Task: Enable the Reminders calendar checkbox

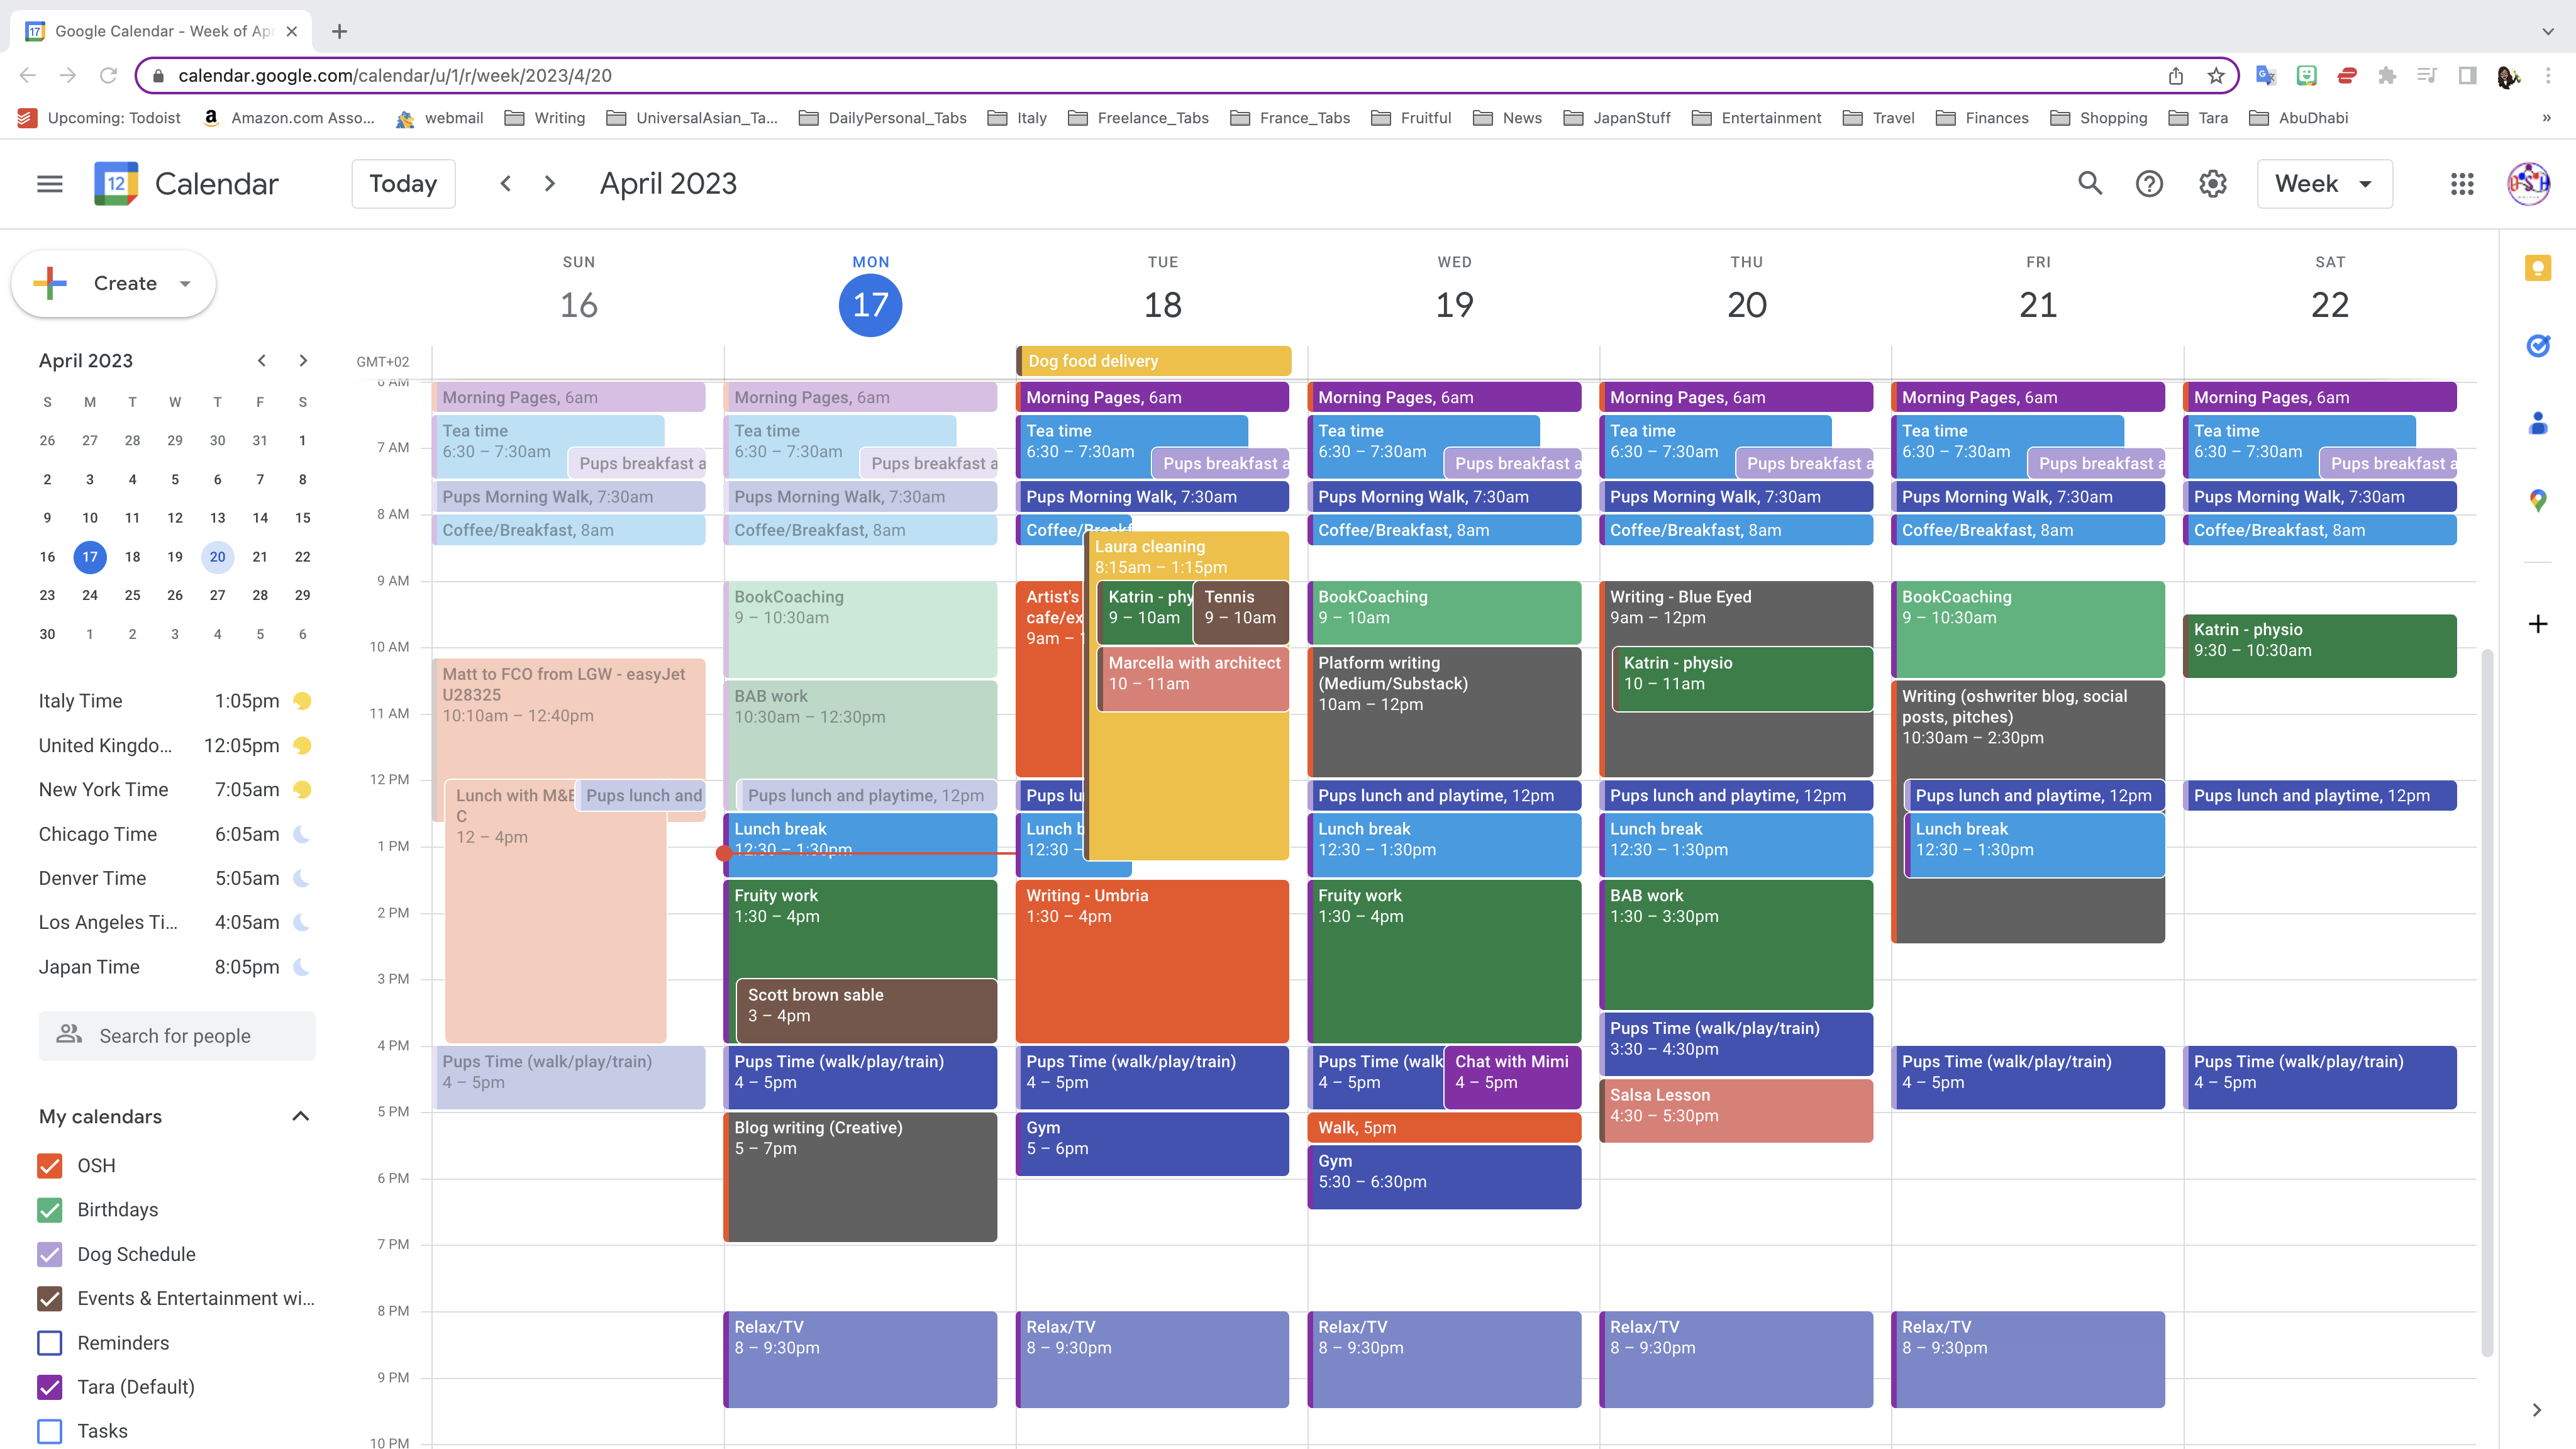Action: click(x=50, y=1342)
